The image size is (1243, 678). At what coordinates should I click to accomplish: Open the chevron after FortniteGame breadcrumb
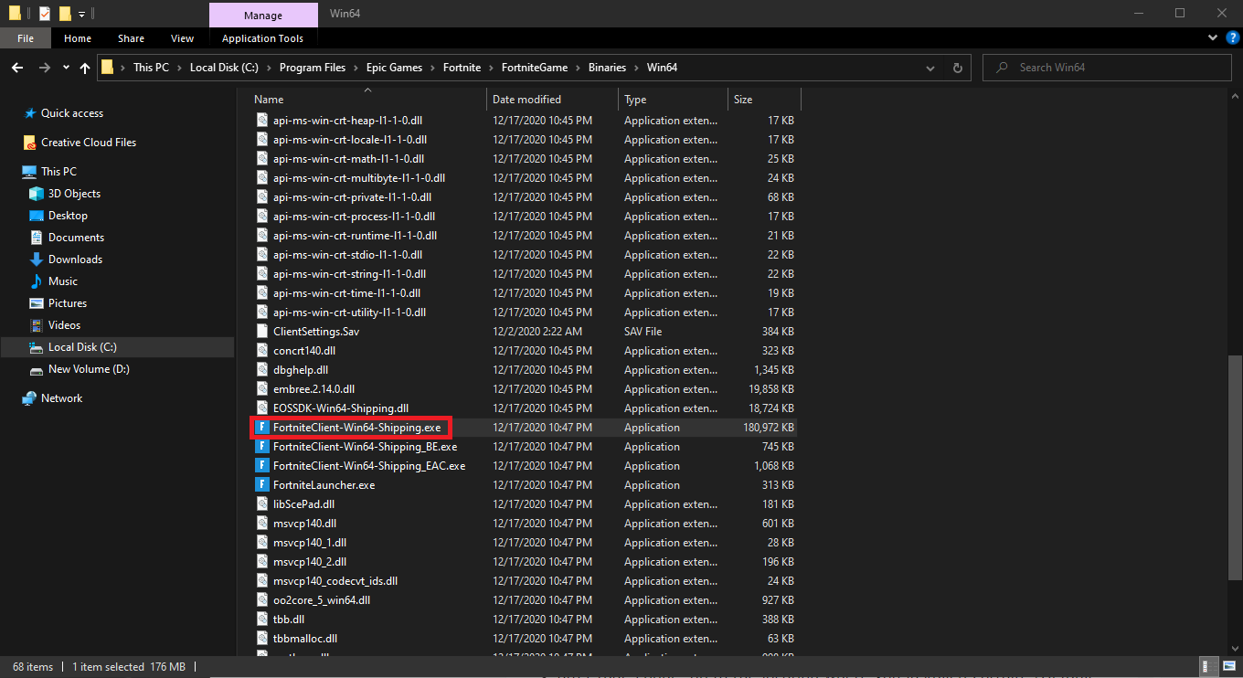[578, 68]
